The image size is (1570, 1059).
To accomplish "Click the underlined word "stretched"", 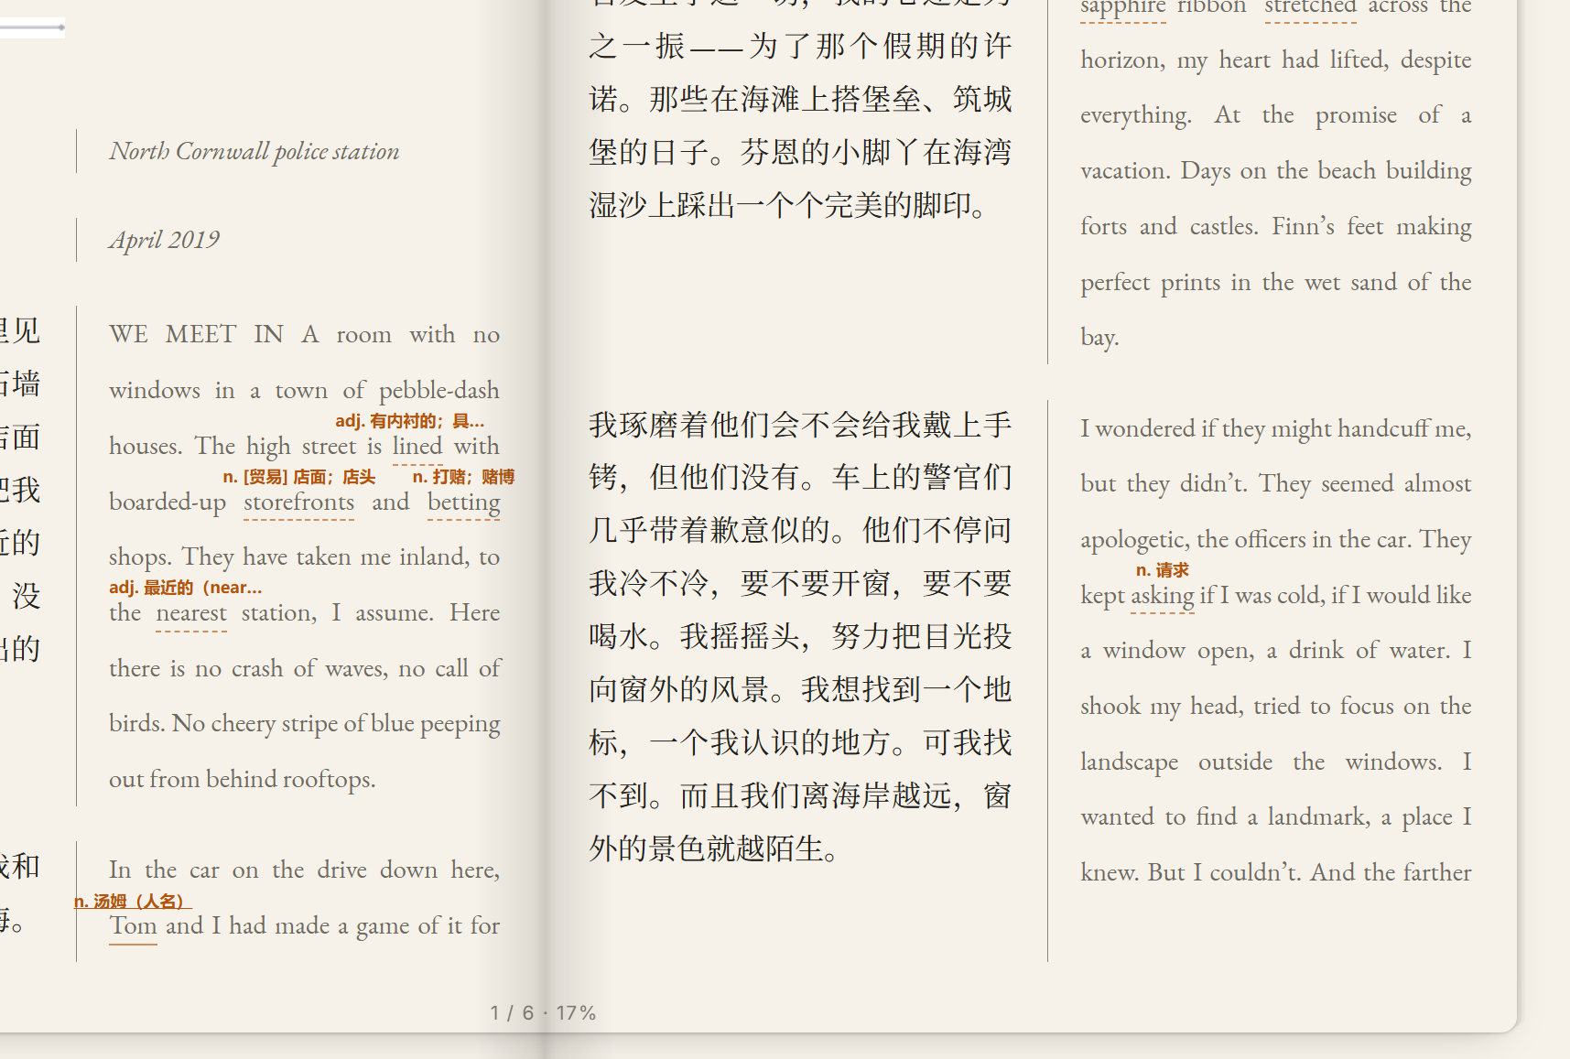I will click(x=1310, y=6).
